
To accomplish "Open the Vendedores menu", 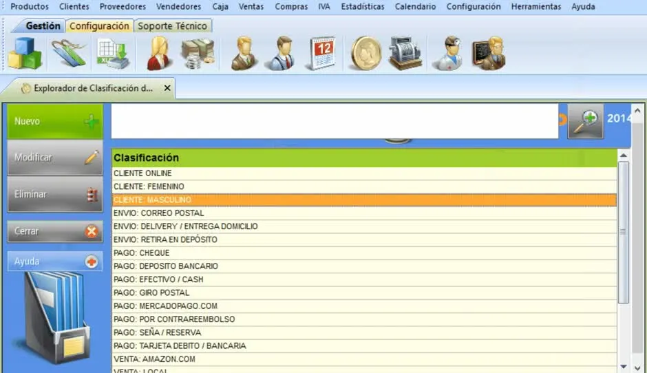I will [179, 7].
